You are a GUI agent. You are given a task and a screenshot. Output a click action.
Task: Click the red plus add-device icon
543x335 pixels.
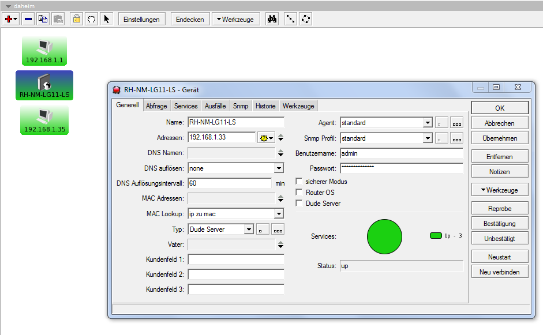click(8, 19)
